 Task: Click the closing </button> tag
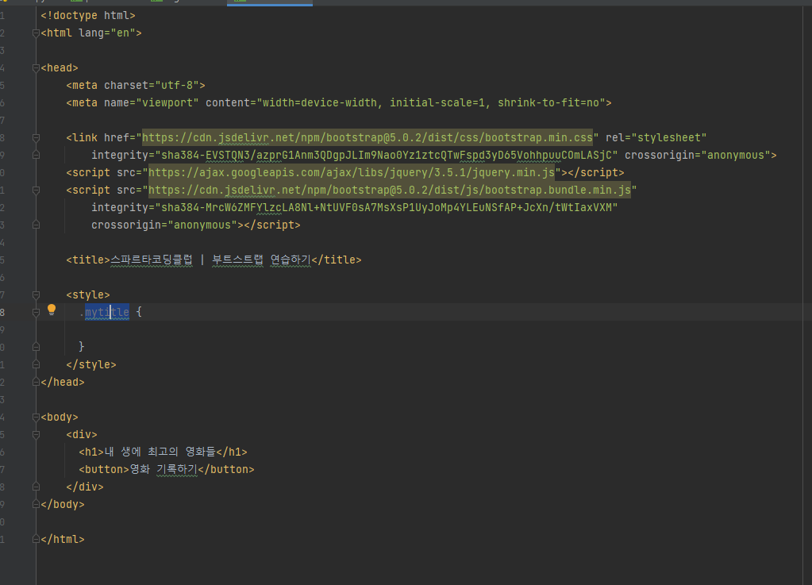226,470
